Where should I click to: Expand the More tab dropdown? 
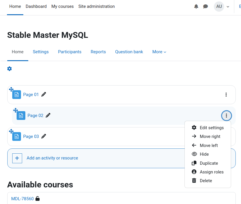[x=159, y=52]
